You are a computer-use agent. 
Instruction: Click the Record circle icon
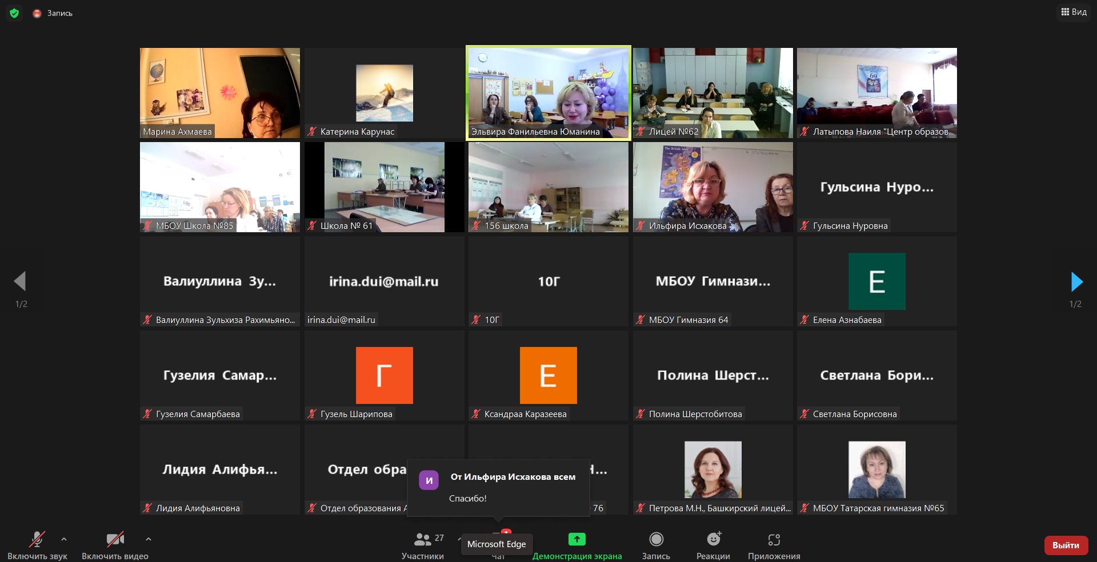pyautogui.click(x=656, y=539)
